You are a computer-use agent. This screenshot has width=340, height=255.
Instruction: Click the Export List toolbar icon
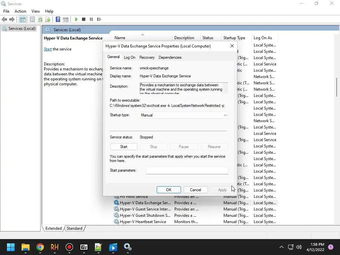tap(48, 19)
